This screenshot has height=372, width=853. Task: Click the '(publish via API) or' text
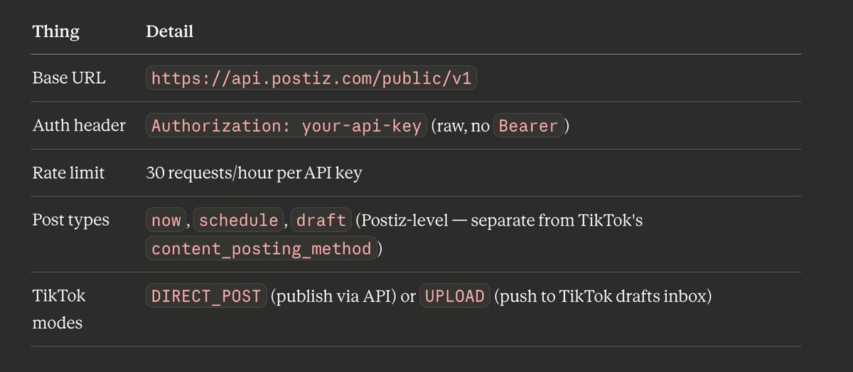tap(343, 296)
